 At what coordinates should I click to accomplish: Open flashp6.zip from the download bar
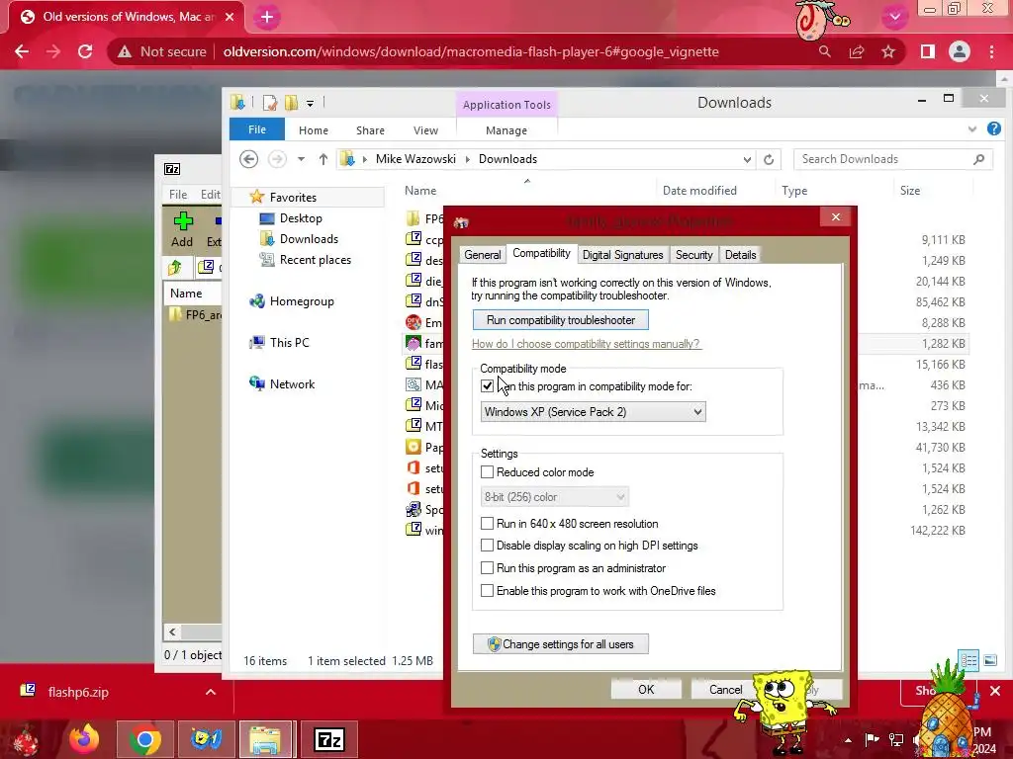77,692
